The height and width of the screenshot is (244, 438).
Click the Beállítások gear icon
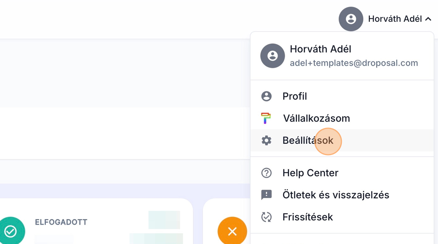(266, 140)
